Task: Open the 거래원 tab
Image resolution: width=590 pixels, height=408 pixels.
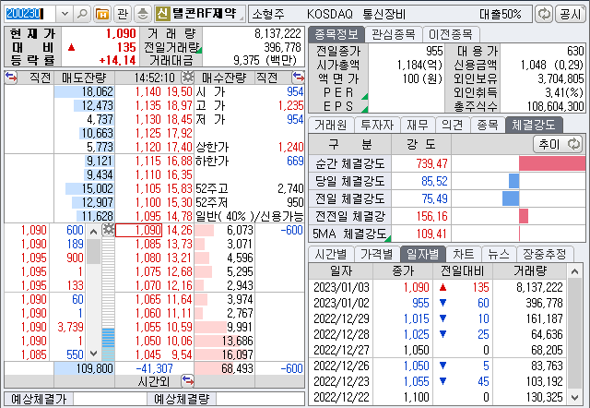Action: point(330,125)
